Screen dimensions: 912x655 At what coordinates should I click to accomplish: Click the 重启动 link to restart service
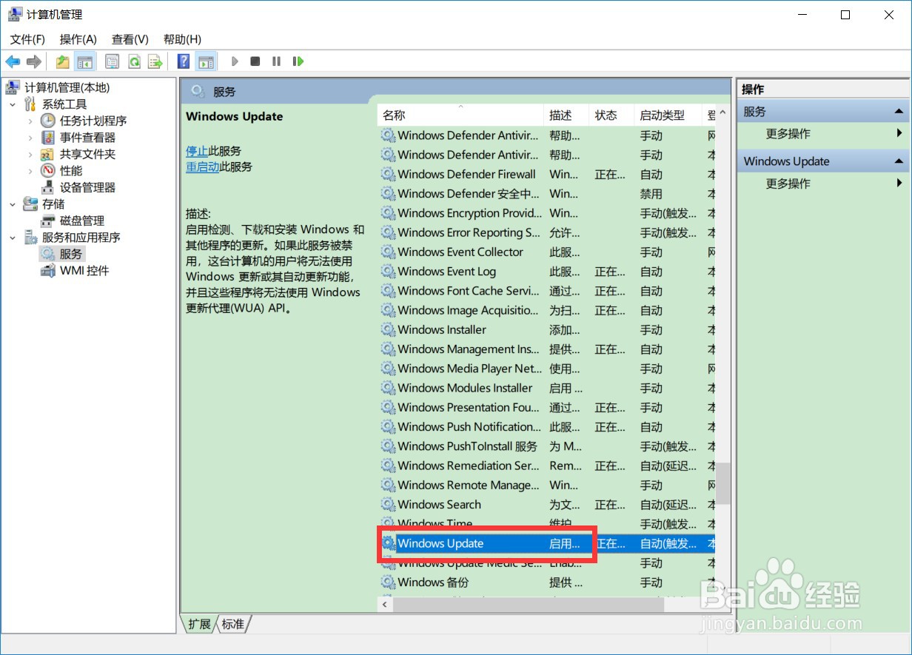click(202, 167)
